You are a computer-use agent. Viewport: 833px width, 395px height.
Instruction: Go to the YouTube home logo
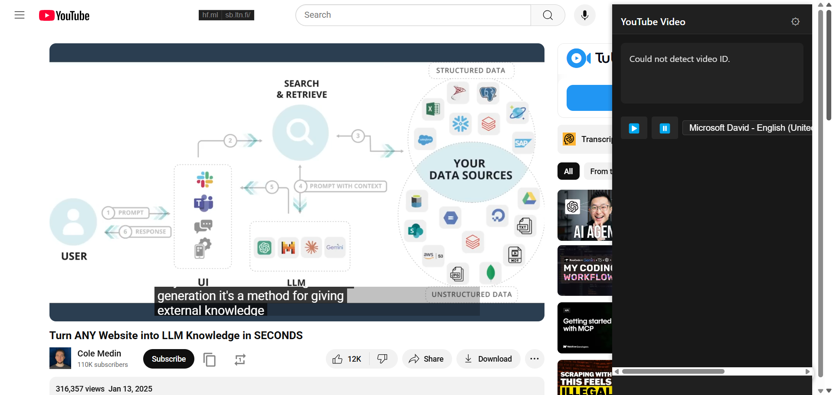click(64, 16)
